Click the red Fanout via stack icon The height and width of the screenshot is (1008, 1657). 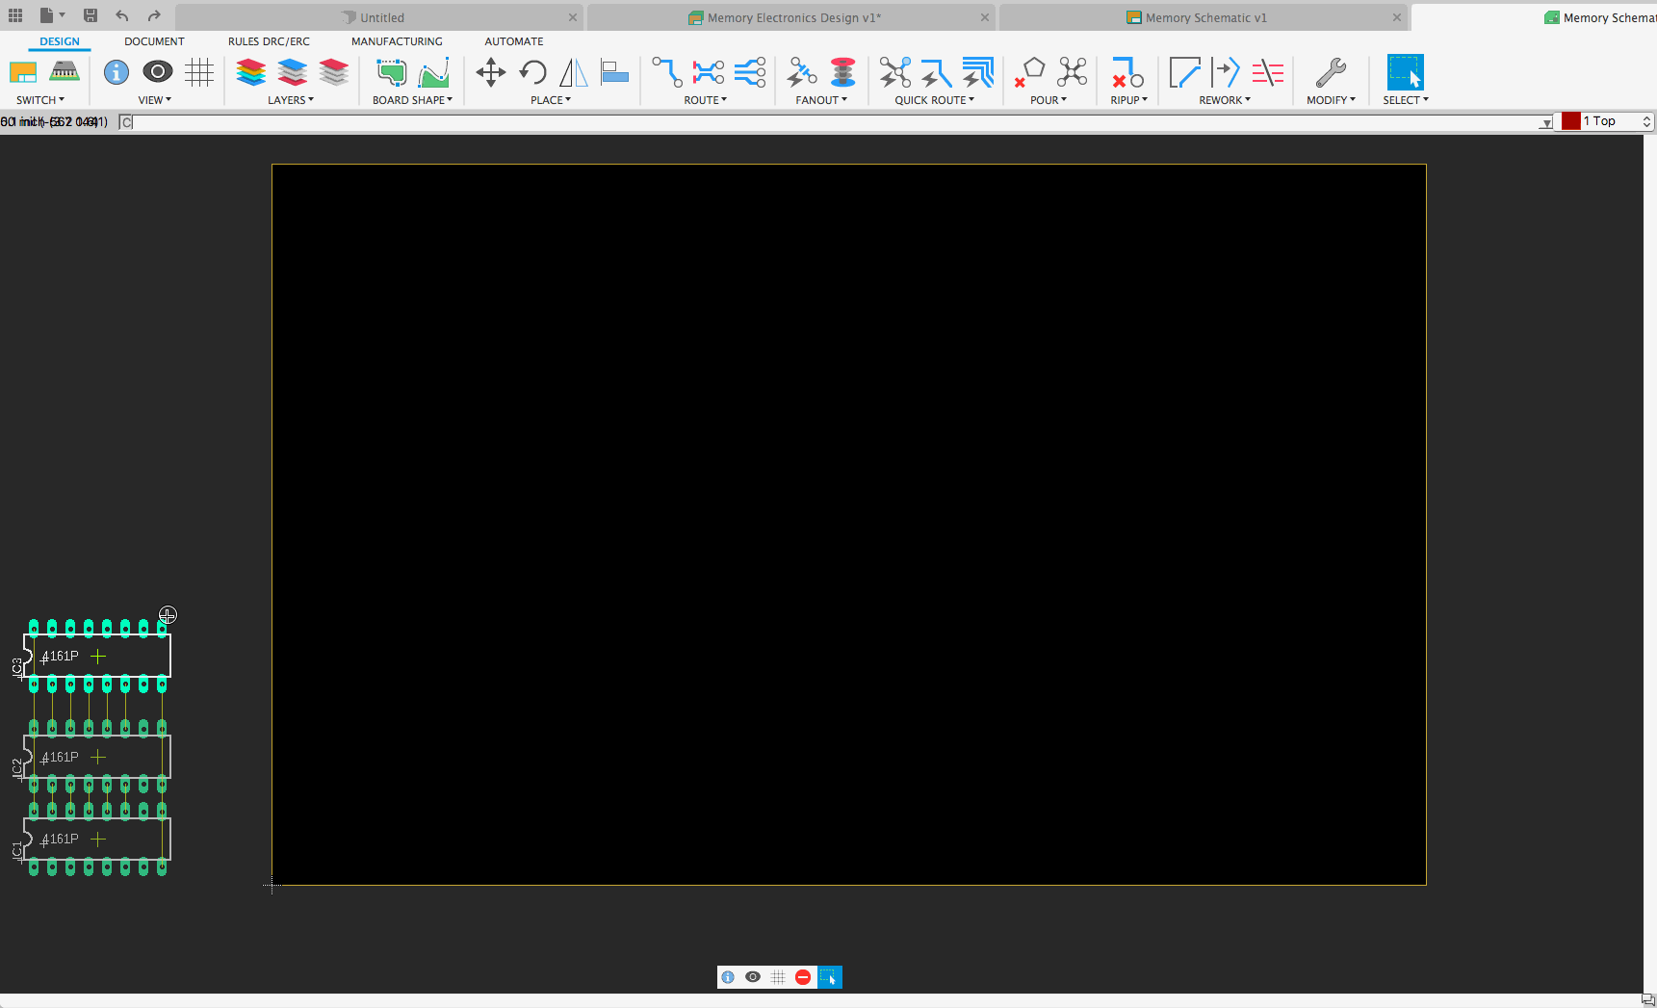pos(843,72)
